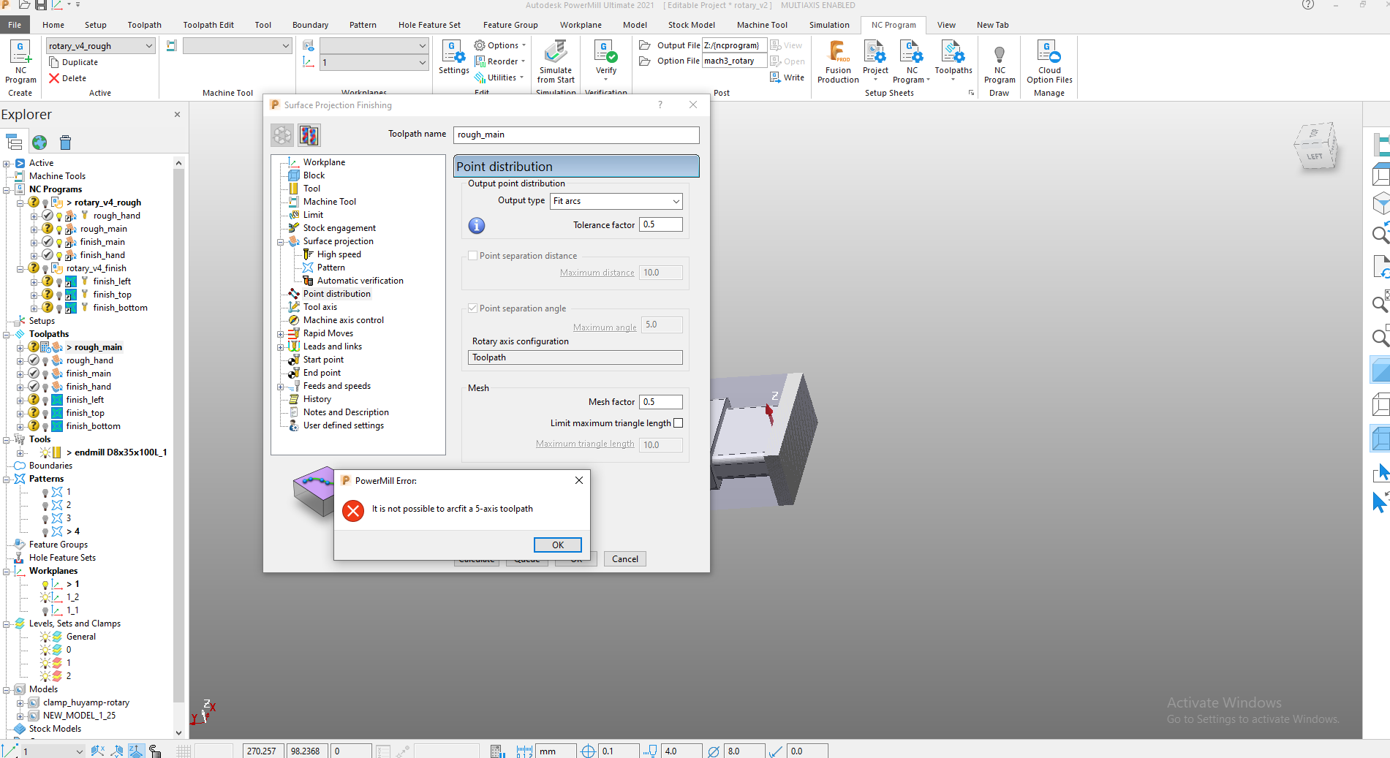Click the Simulate from Start icon
The image size is (1390, 758).
[x=556, y=52]
